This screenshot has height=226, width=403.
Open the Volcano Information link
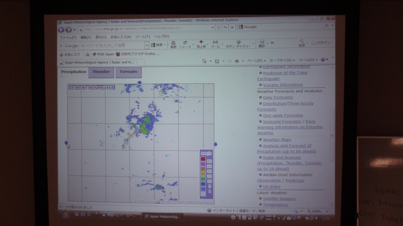tap(283, 85)
